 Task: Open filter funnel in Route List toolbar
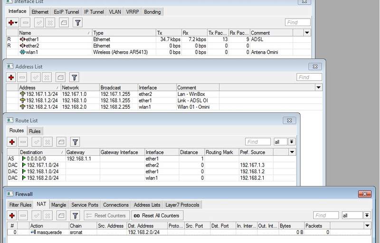coord(75,142)
